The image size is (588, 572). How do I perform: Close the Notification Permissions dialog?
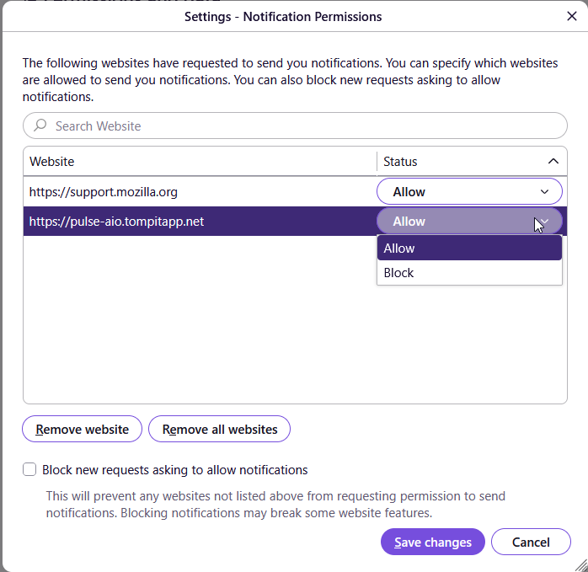[571, 16]
